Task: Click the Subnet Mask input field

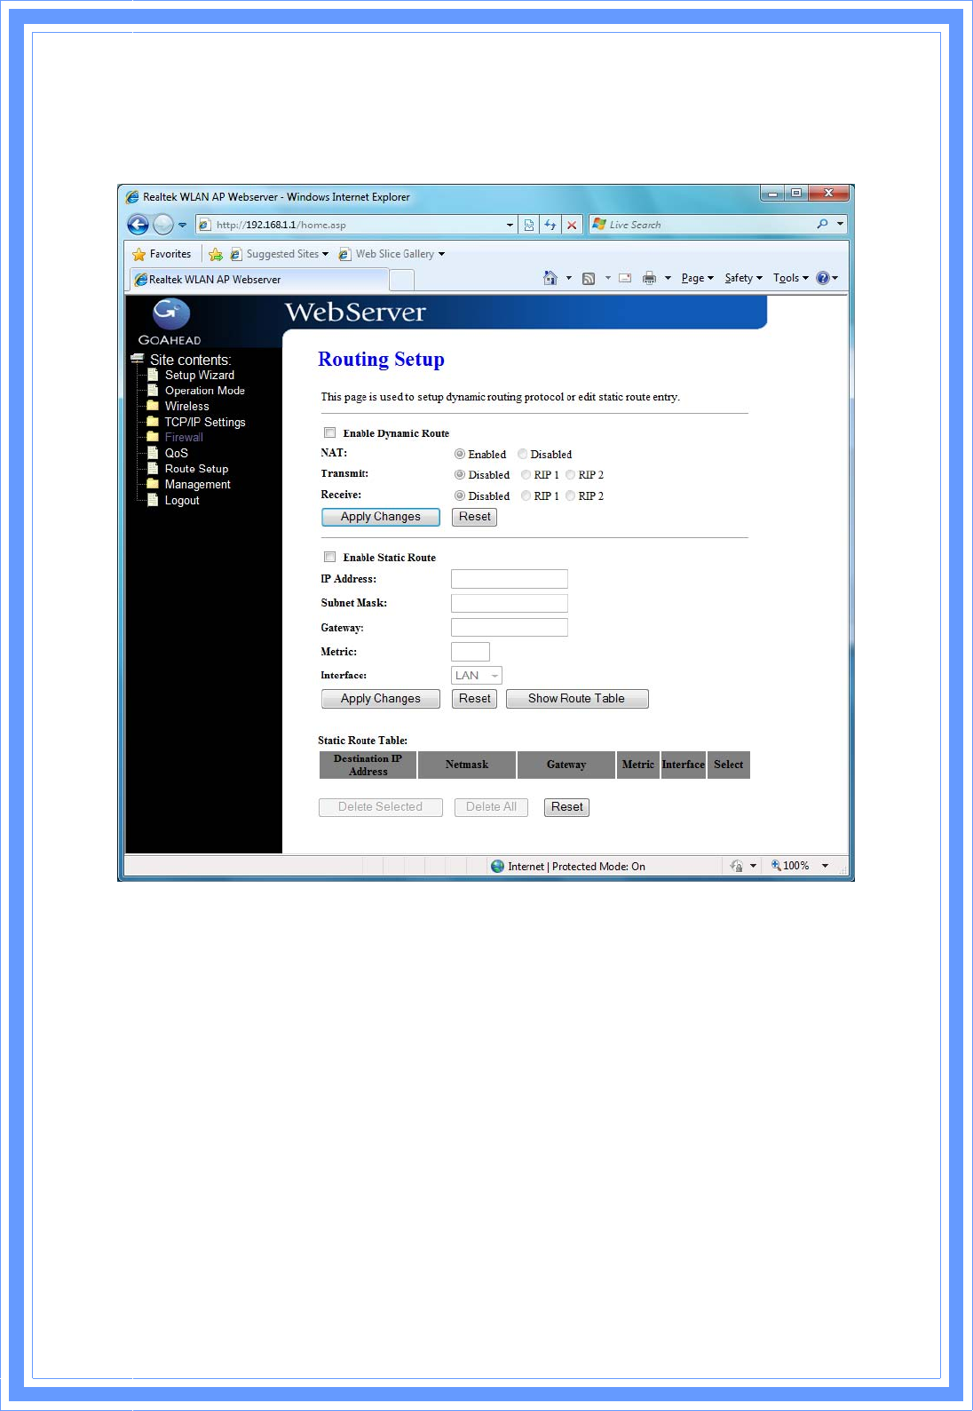Action: [x=510, y=603]
